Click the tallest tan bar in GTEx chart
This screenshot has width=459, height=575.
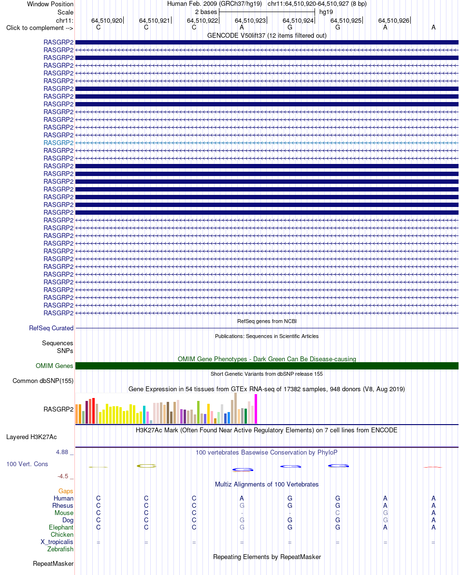coord(236,409)
